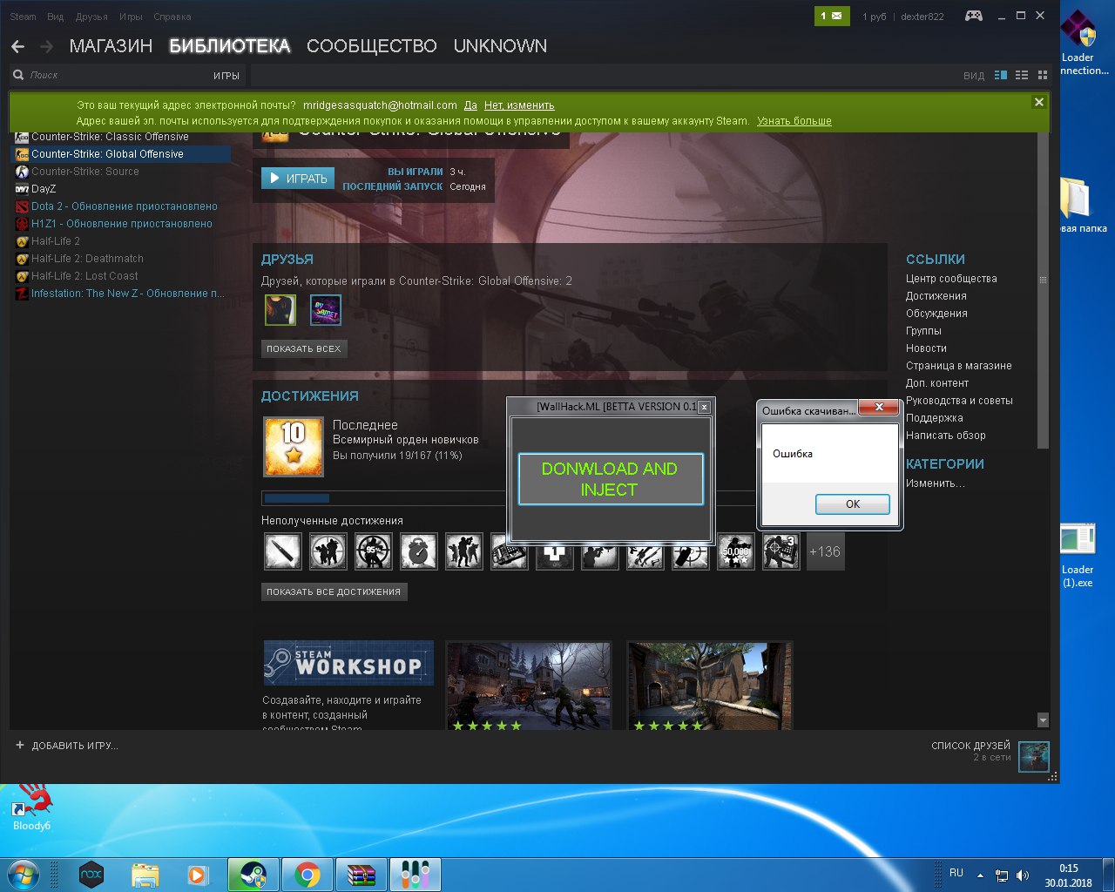1115x892 pixels.
Task: Close the WallHack.ML window
Action: [704, 407]
